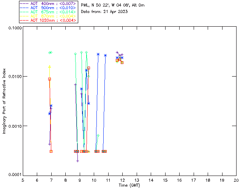Click the x-axis tick label 20
243x195 pixels.
236,180
